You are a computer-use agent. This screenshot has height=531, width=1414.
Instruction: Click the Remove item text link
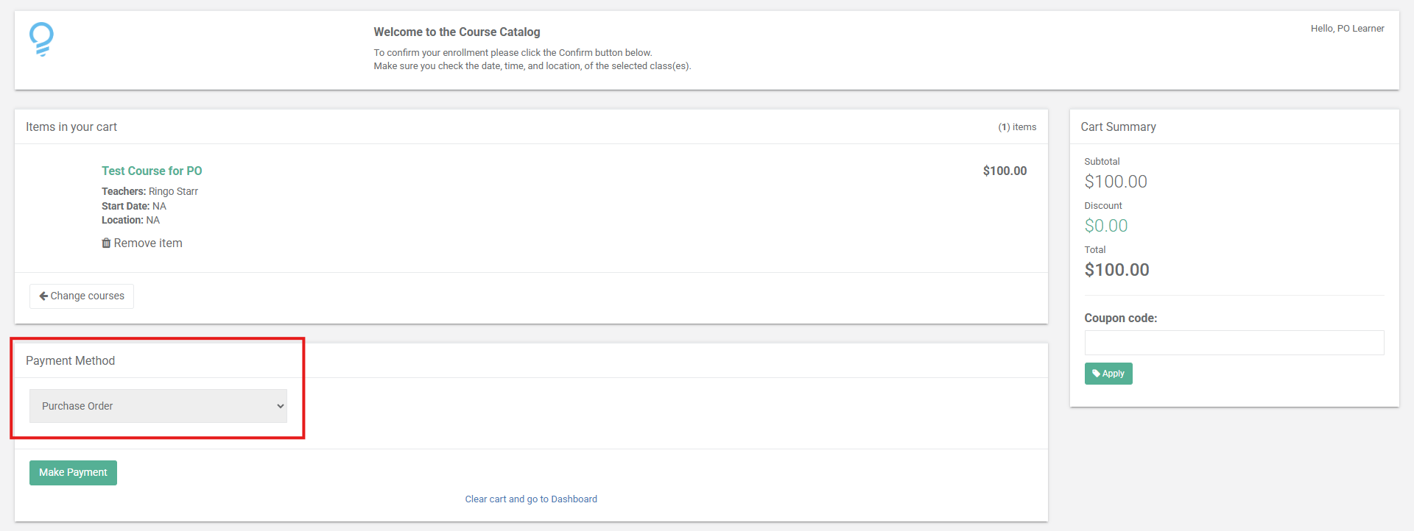pos(148,243)
